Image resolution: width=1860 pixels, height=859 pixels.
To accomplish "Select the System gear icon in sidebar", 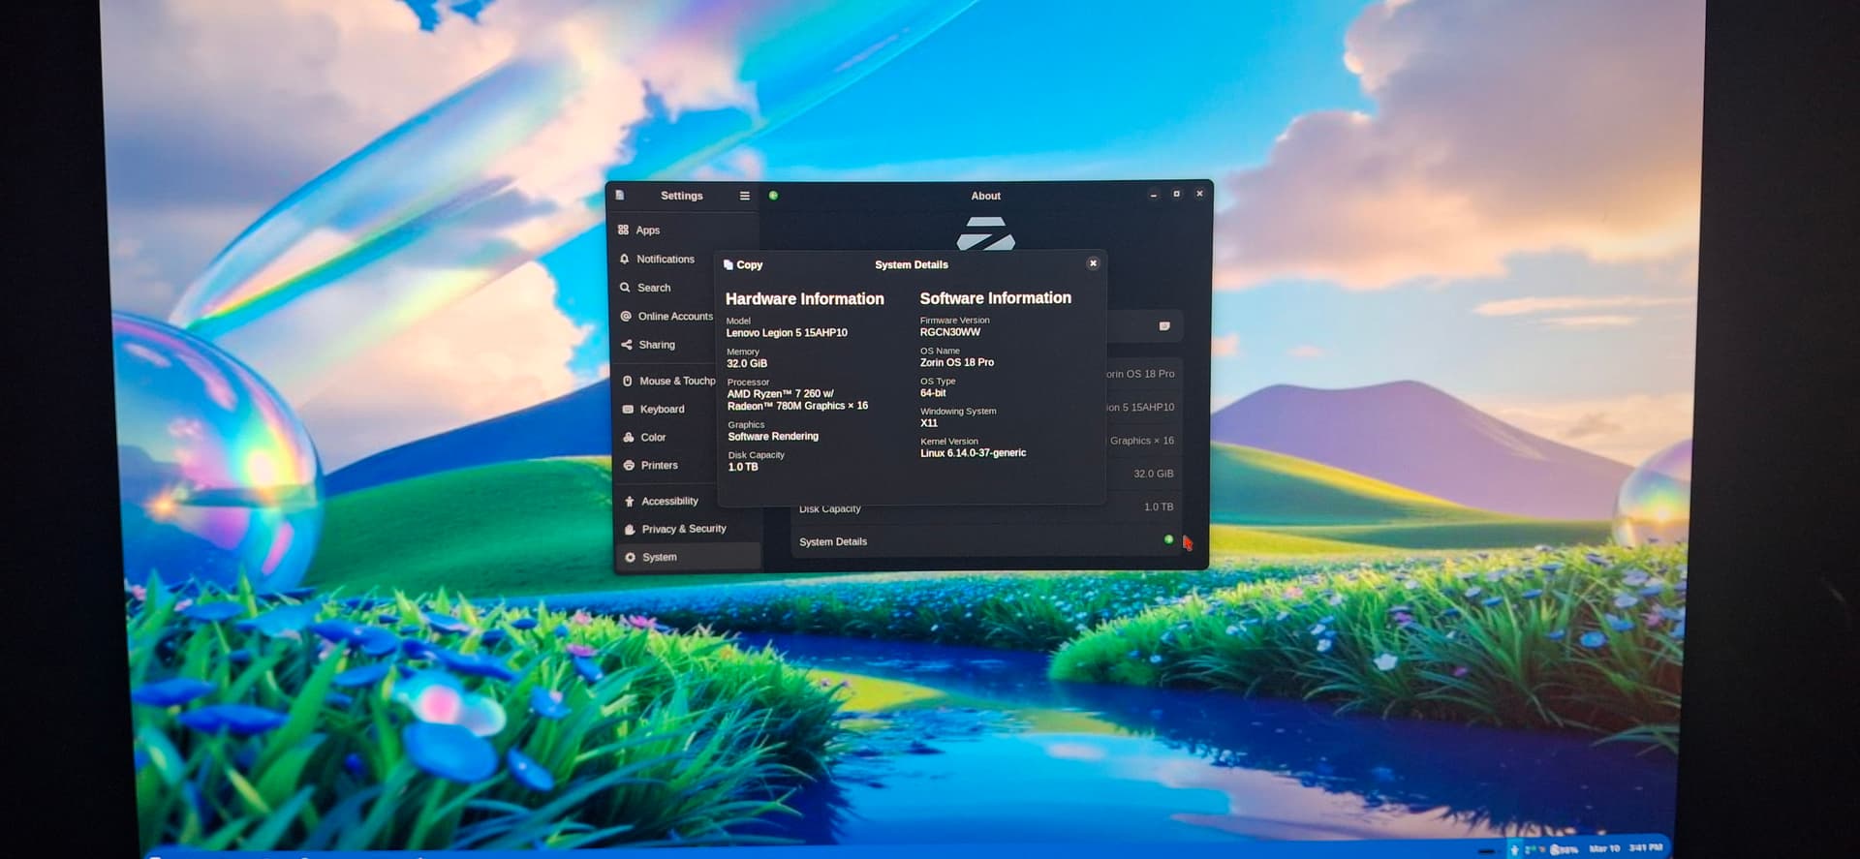I will (631, 557).
